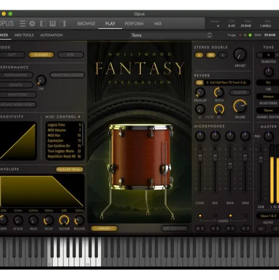Open the Western microtuning dropdown

(x=268, y=97)
